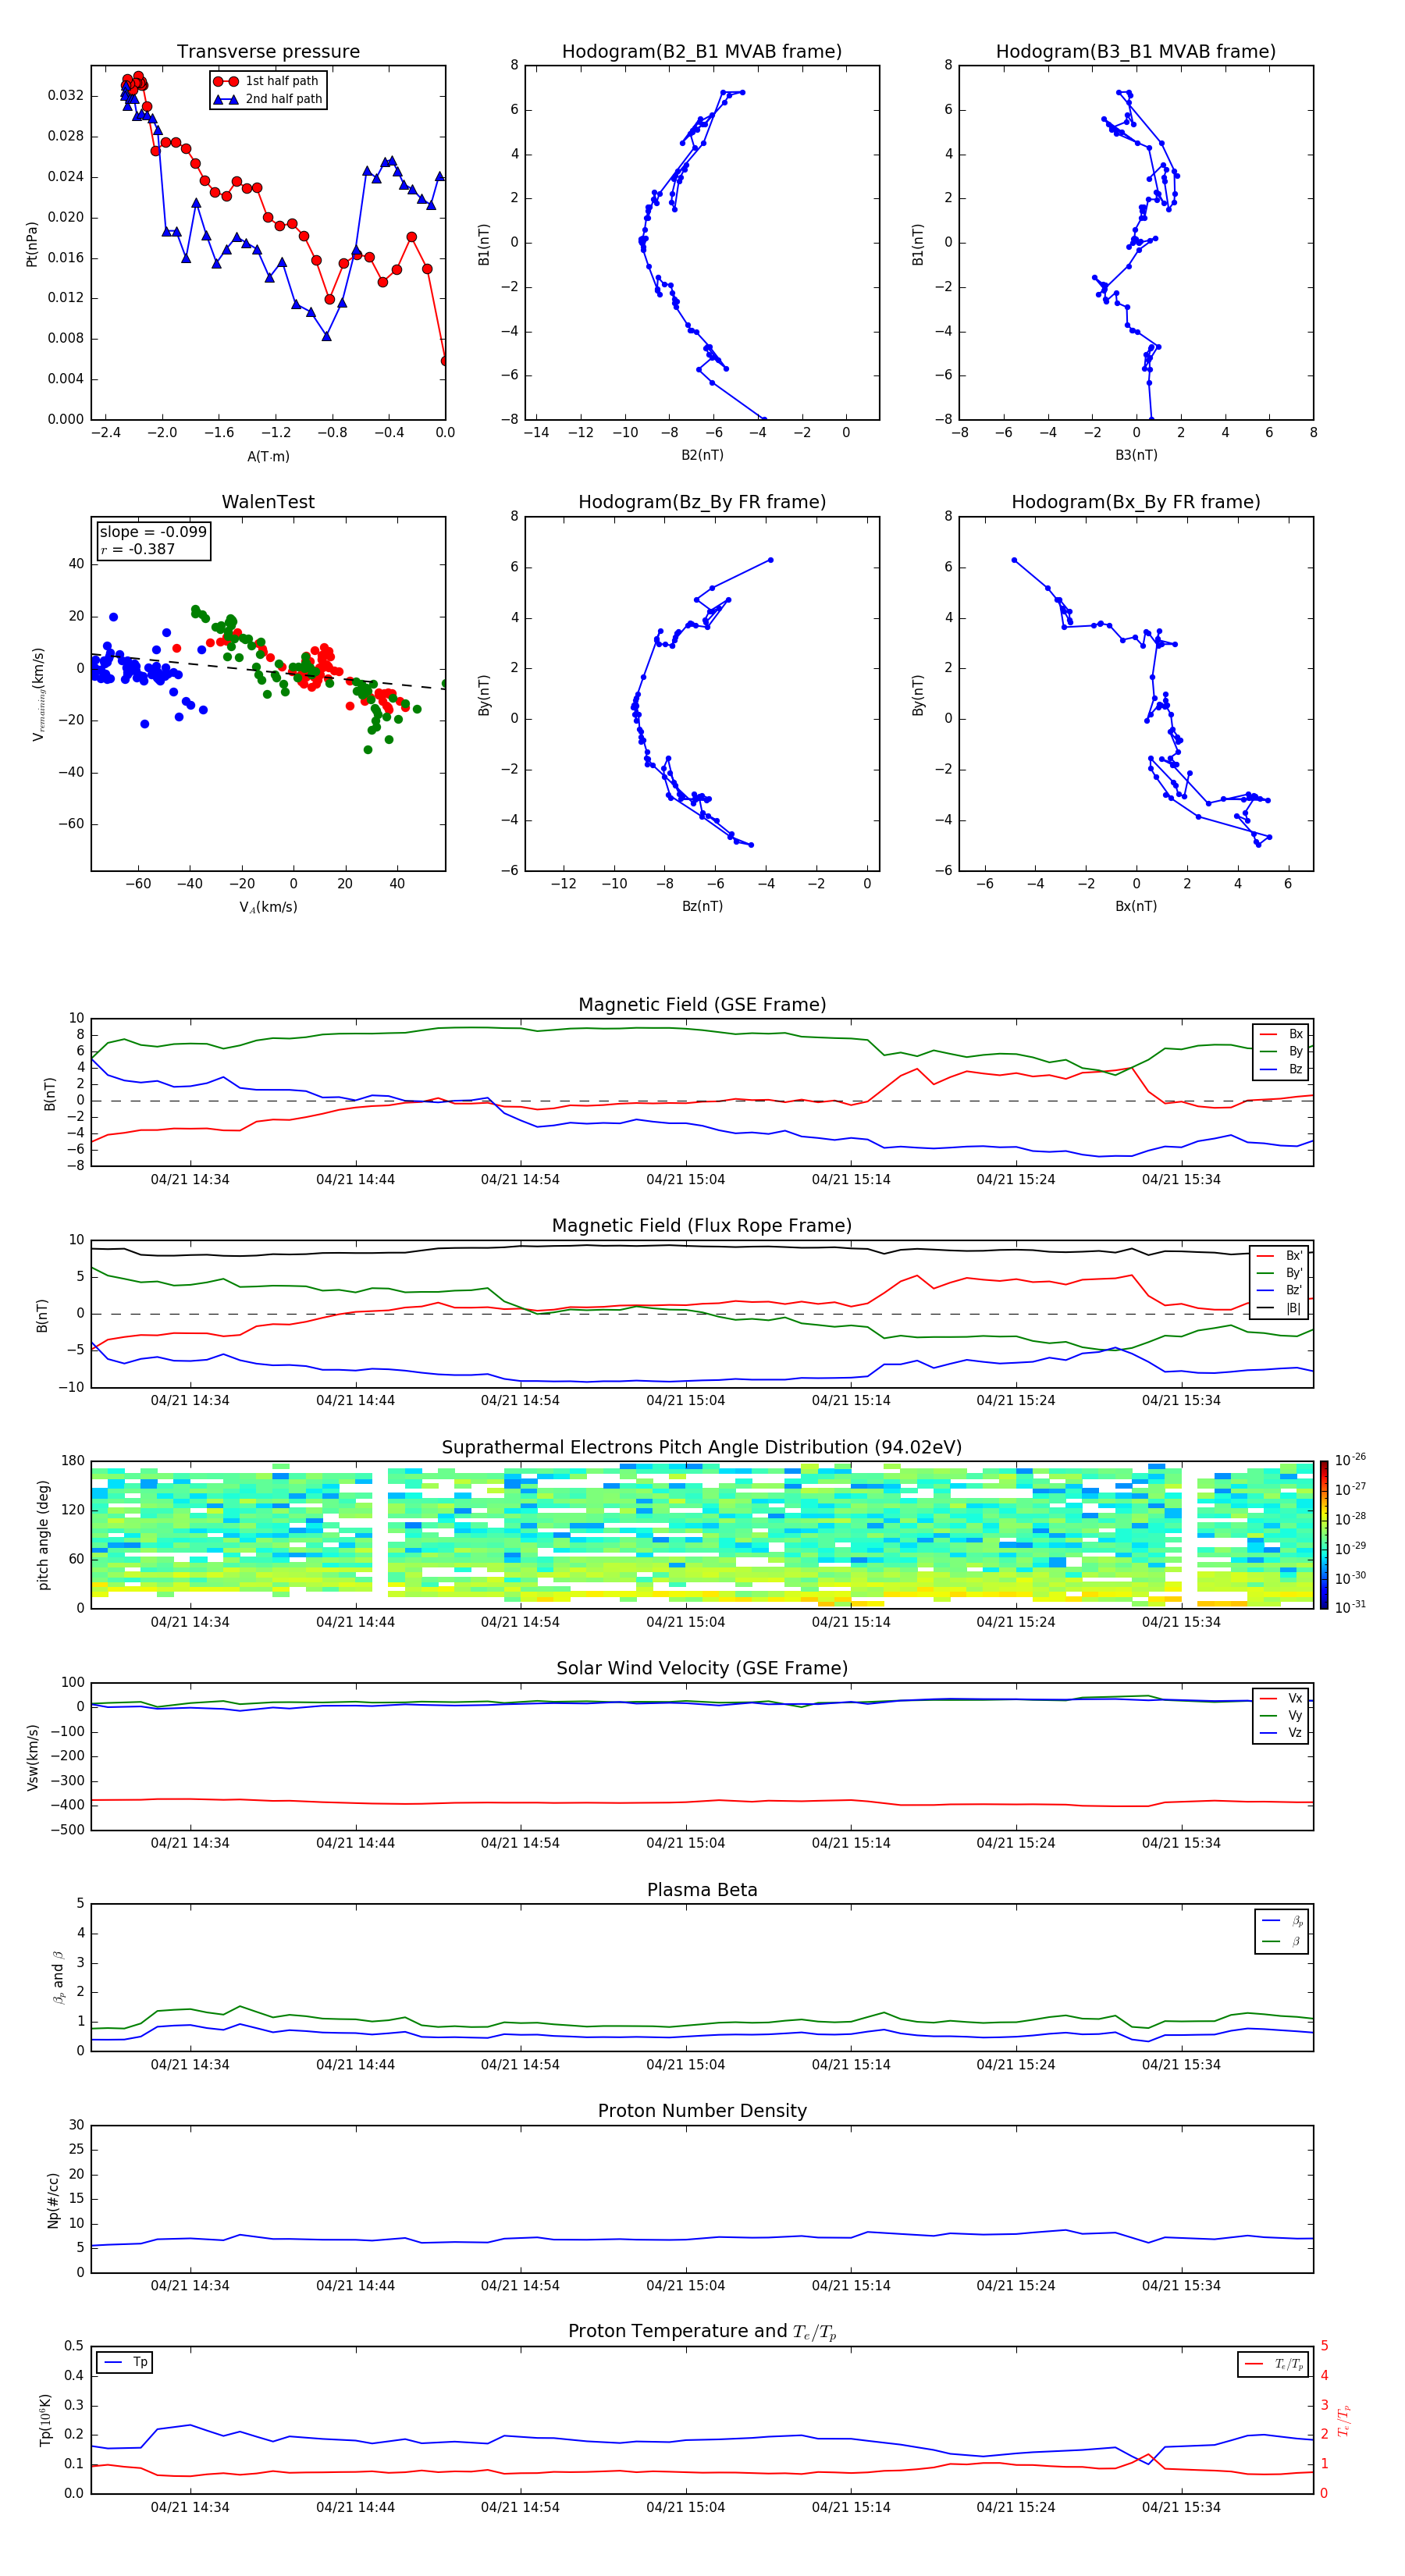Click the 'Hodogram(Bz_By FR frame)' title
1405x2576 pixels.
(702, 502)
